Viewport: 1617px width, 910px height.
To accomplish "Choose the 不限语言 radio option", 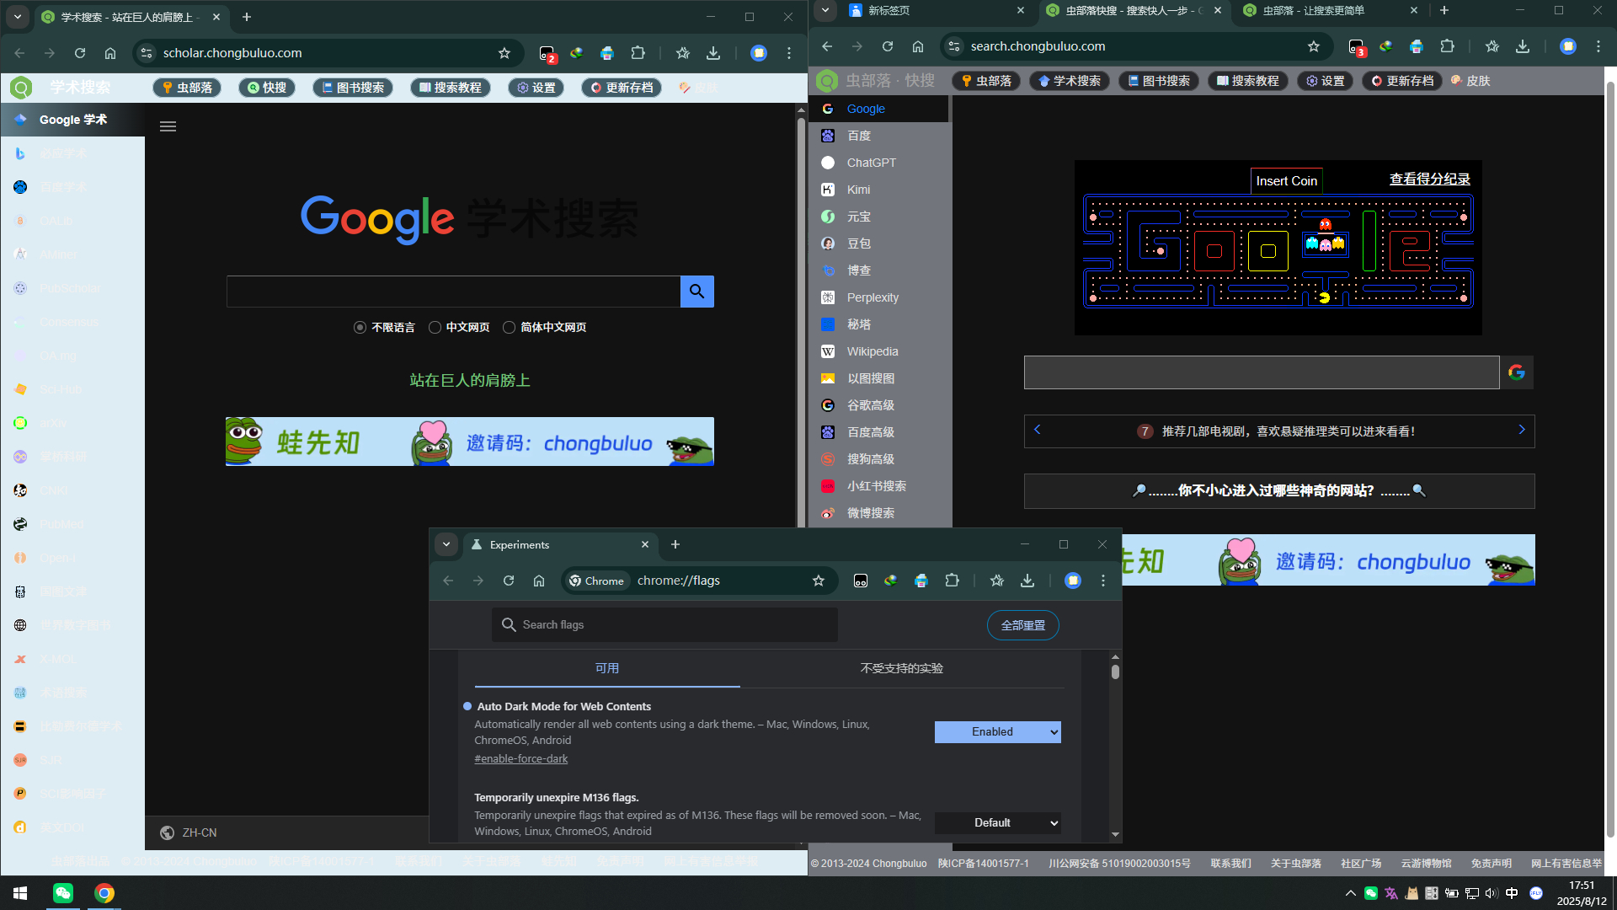I will (x=360, y=328).
